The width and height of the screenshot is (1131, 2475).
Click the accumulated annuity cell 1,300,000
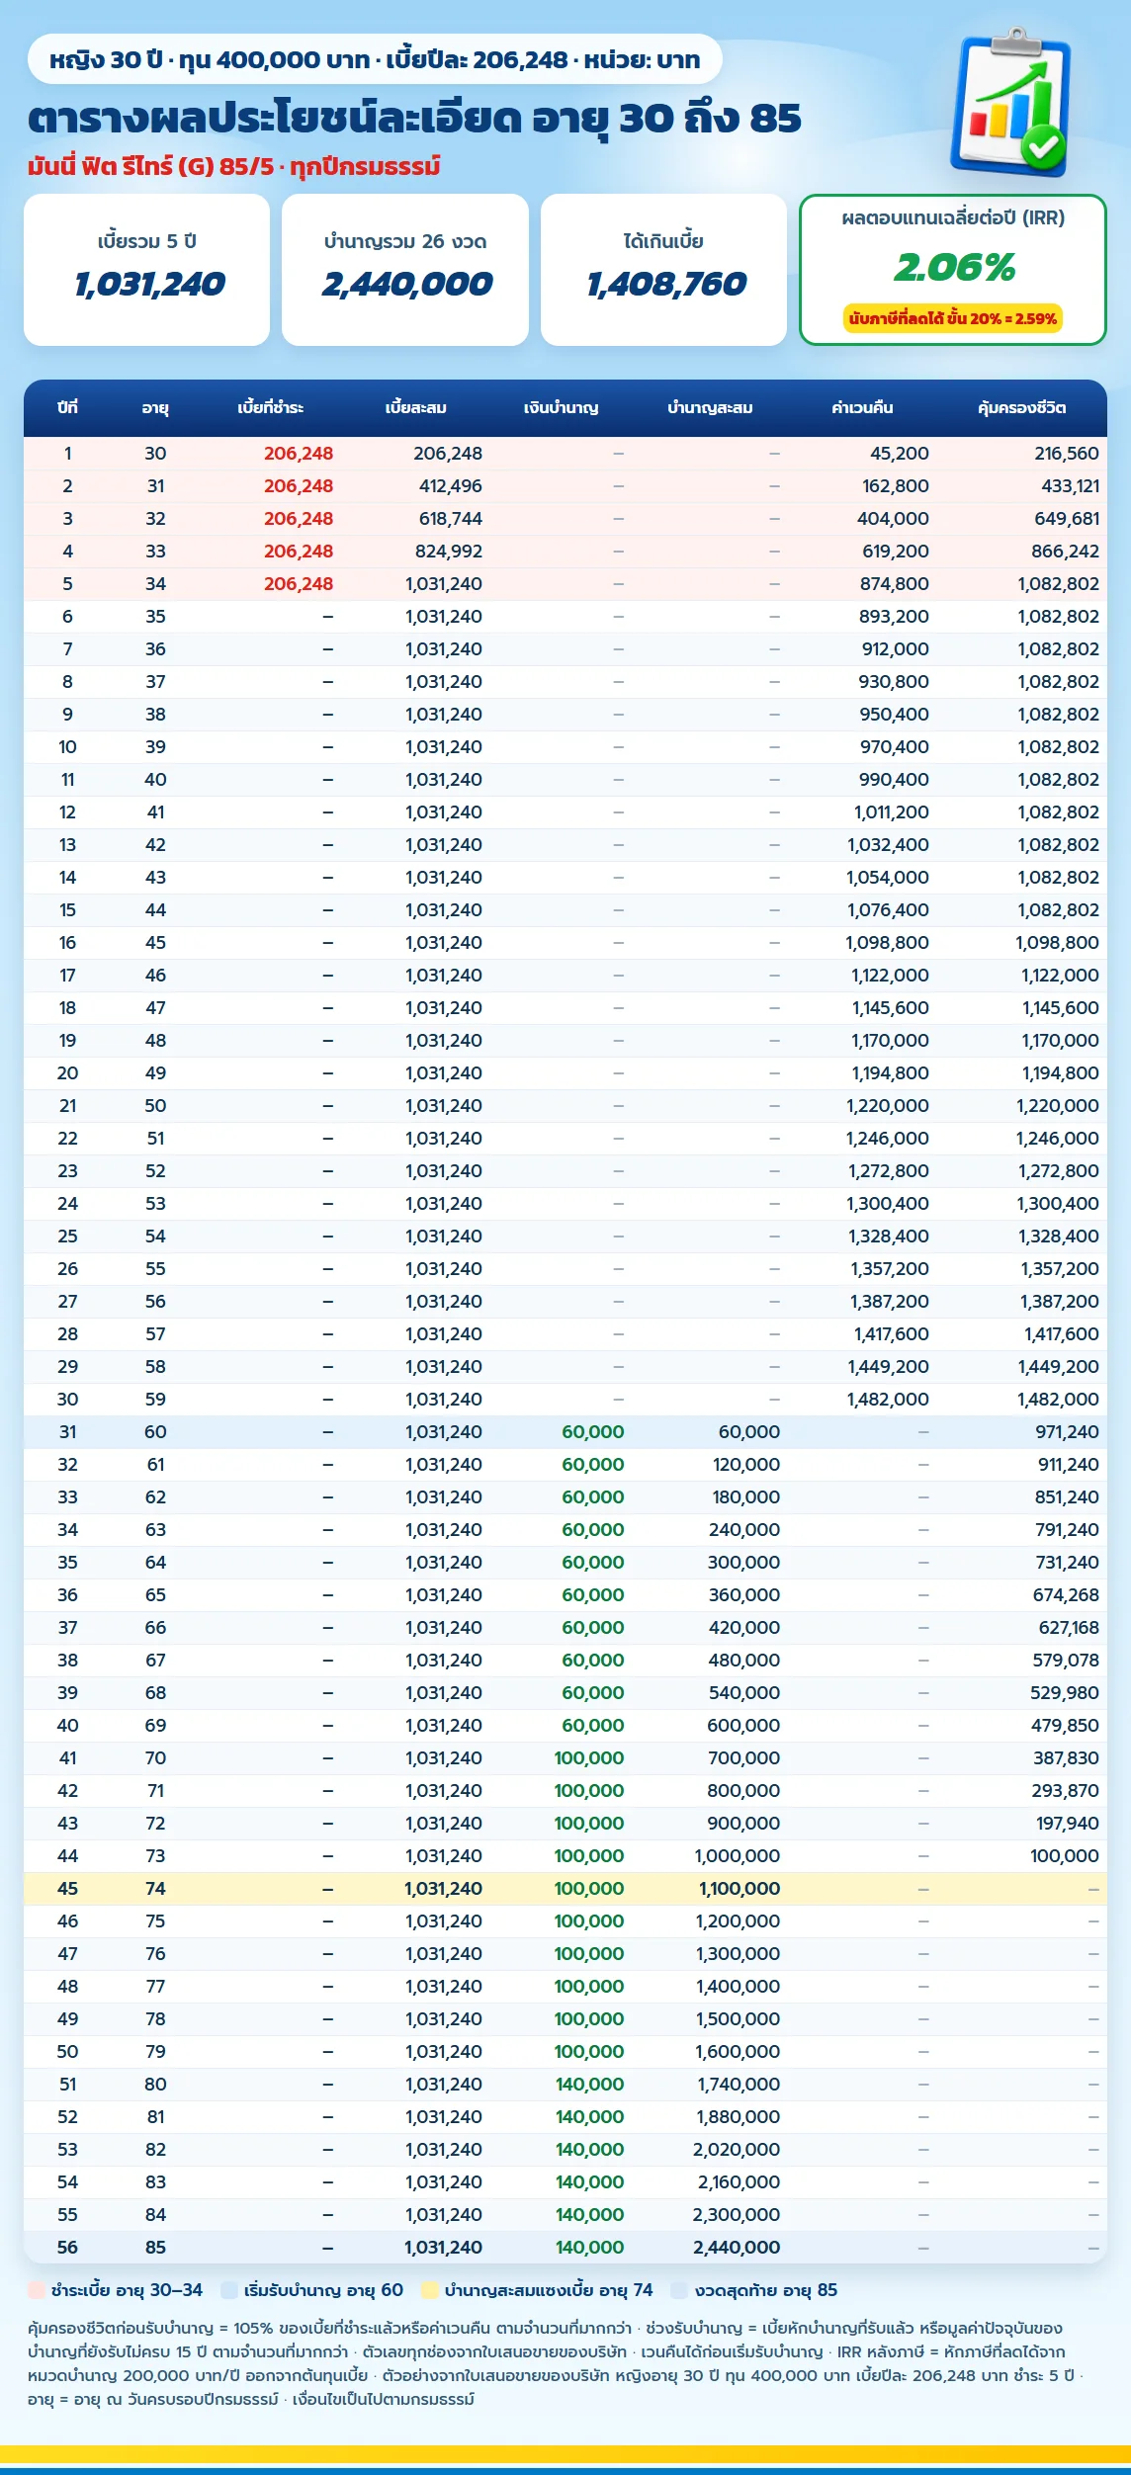739,1954
